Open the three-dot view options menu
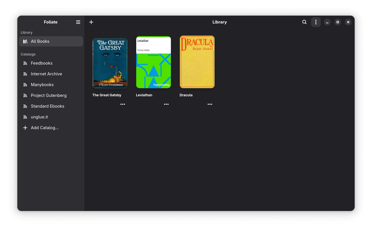This screenshot has height=230, width=372. [316, 22]
